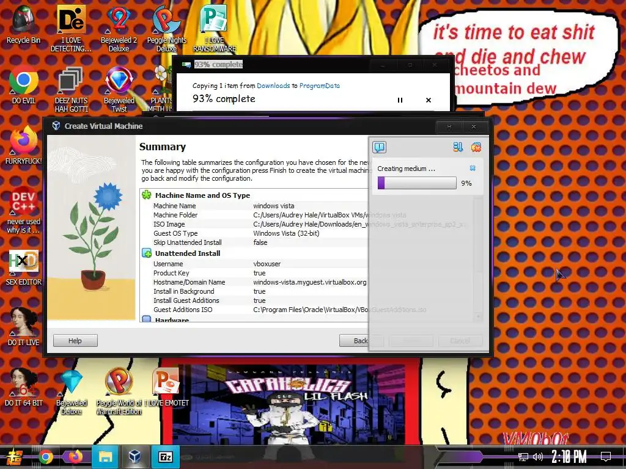Select the Install in Background row
626x469 pixels.
[x=255, y=291]
